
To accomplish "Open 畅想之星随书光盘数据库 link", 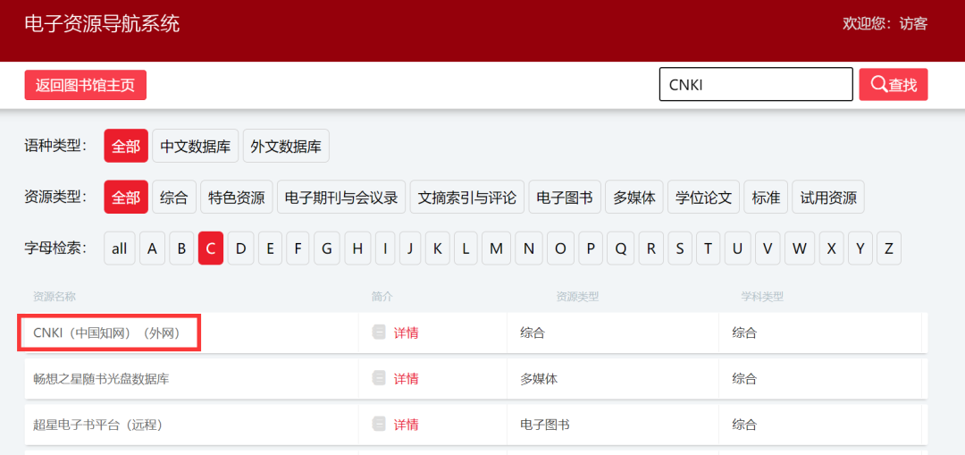I will [x=101, y=378].
